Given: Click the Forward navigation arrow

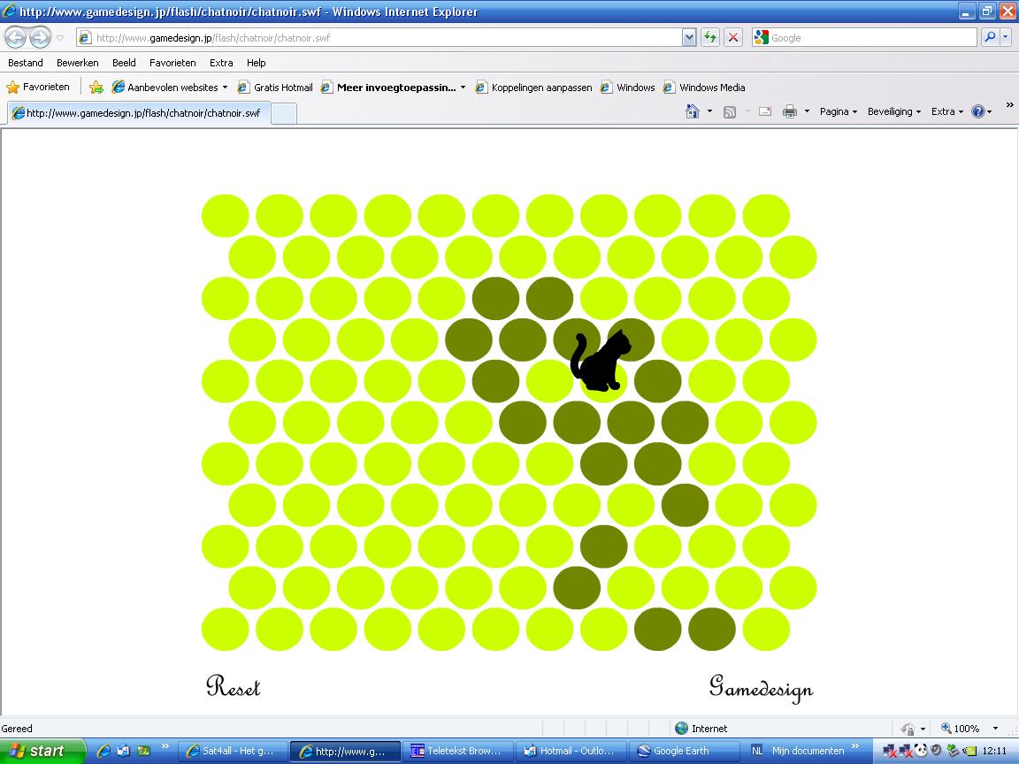Looking at the screenshot, I should (x=41, y=38).
